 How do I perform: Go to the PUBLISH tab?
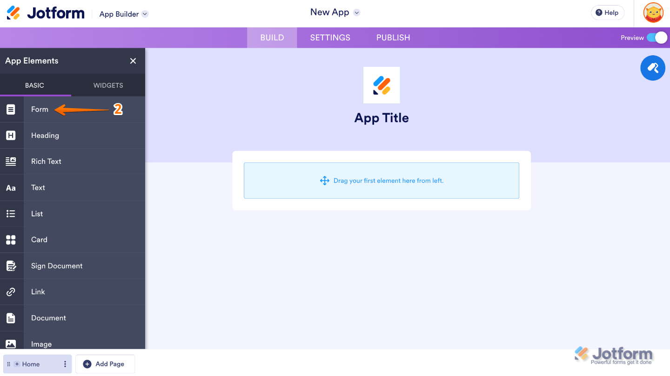[x=393, y=38]
